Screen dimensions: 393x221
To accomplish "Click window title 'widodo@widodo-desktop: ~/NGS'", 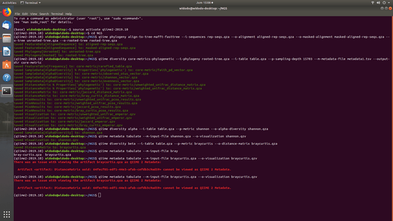I will click(x=203, y=9).
